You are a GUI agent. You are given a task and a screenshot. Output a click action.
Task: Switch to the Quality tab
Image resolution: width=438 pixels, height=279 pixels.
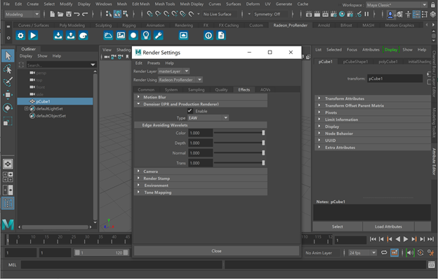[221, 90]
